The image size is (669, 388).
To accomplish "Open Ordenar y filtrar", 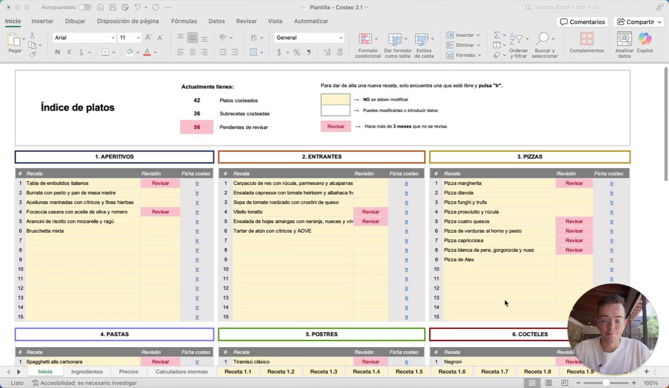I will pos(518,45).
